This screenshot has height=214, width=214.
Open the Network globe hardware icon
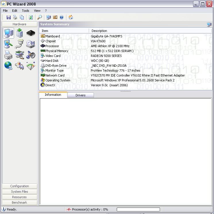tap(8, 66)
